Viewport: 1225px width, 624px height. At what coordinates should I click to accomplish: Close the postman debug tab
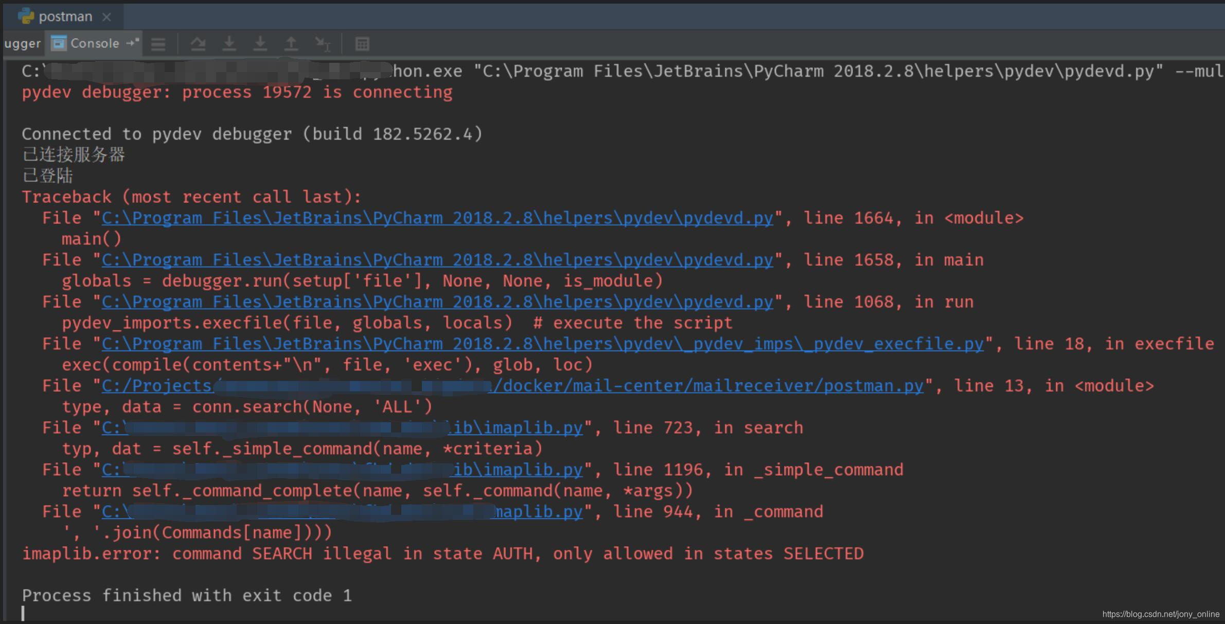click(106, 17)
